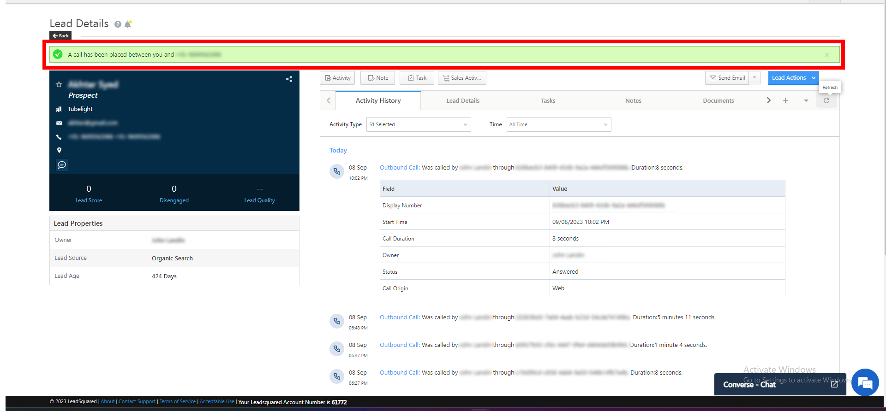Expand the Lead Actions dropdown
886x411 pixels.
tap(813, 78)
